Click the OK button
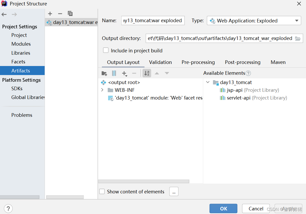The image size is (306, 214). 223,209
